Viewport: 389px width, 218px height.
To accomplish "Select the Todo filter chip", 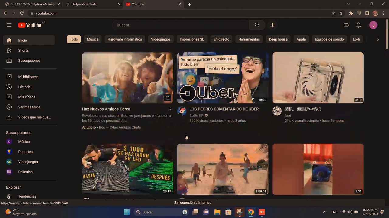I will [74, 39].
